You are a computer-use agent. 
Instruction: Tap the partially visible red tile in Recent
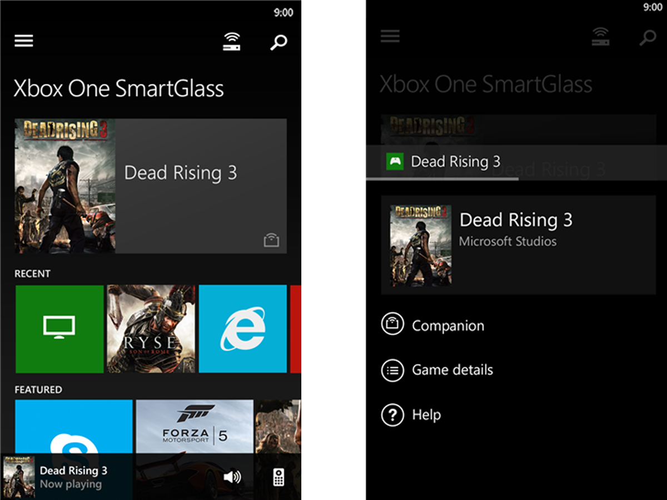coord(295,329)
